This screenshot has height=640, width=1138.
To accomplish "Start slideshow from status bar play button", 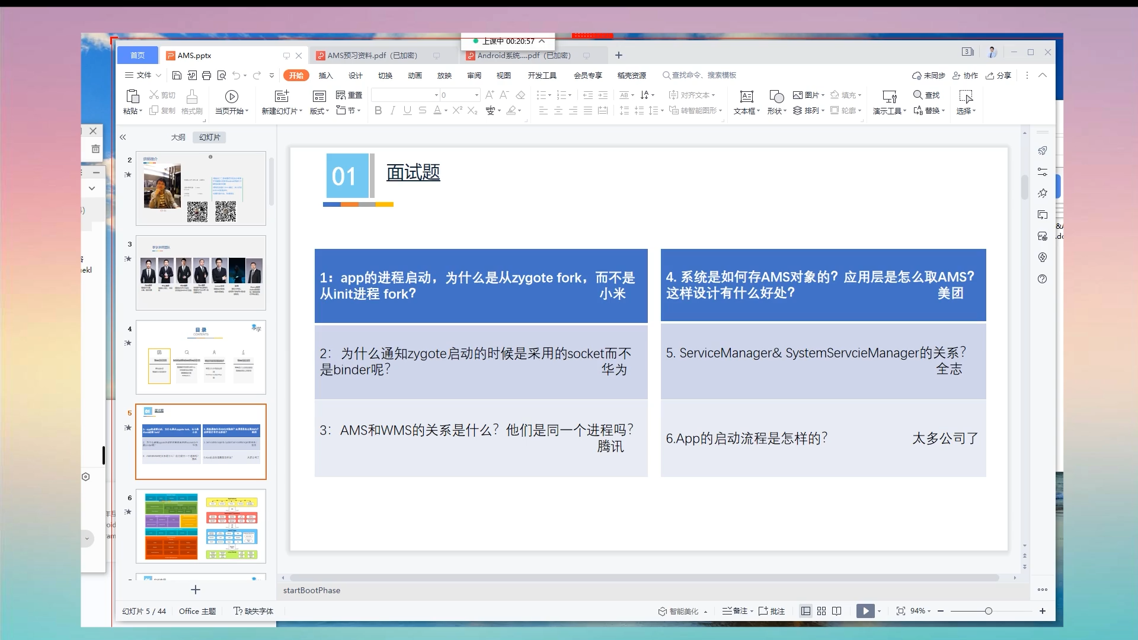I will click(x=865, y=611).
